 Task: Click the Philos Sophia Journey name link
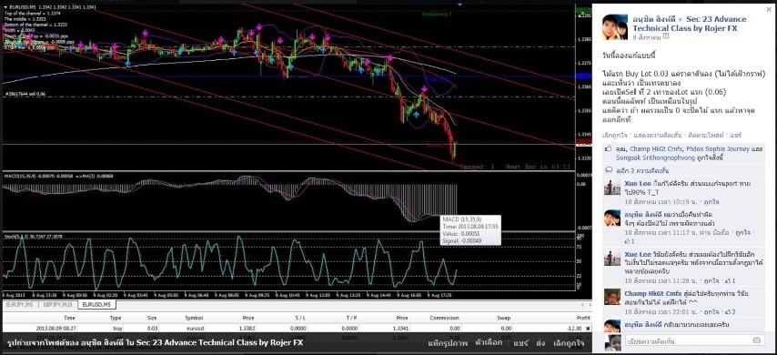click(x=718, y=148)
